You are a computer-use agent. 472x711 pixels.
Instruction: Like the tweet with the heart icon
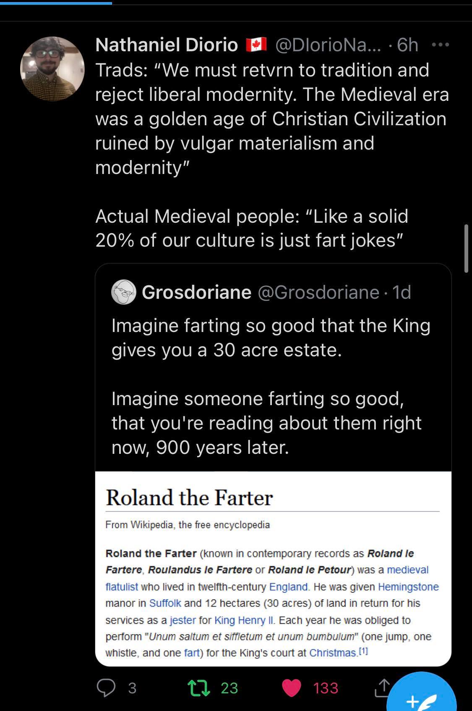pos(292,688)
